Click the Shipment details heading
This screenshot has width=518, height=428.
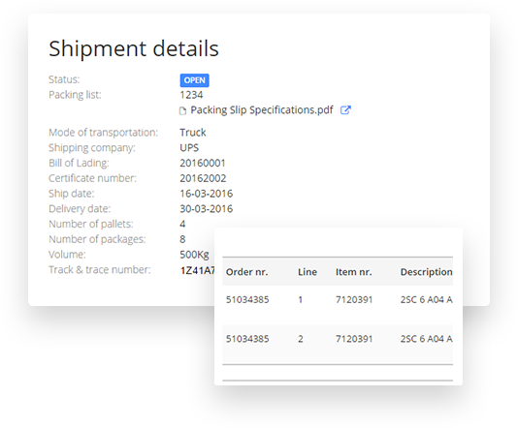134,48
